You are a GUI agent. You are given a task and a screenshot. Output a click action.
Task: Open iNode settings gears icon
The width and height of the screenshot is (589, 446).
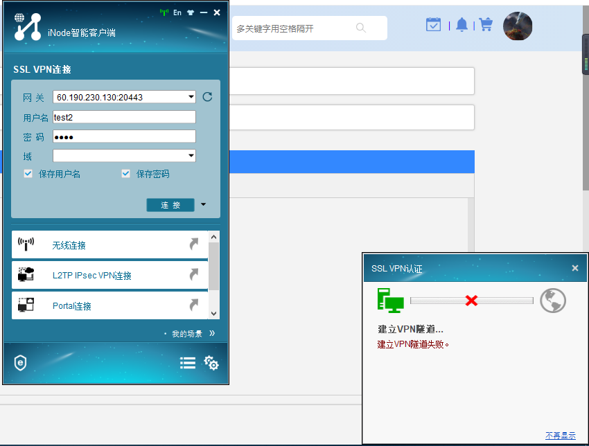pos(211,363)
